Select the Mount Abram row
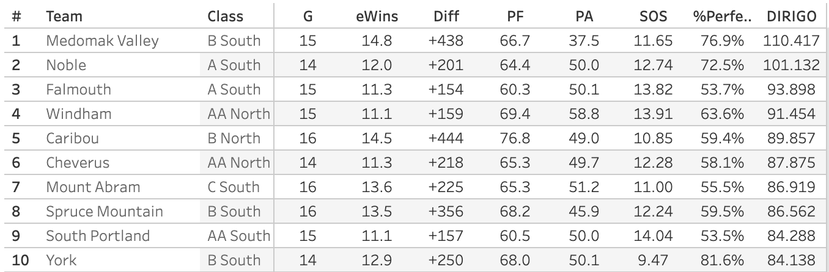Viewport: 829px width, 272px height. click(x=415, y=187)
